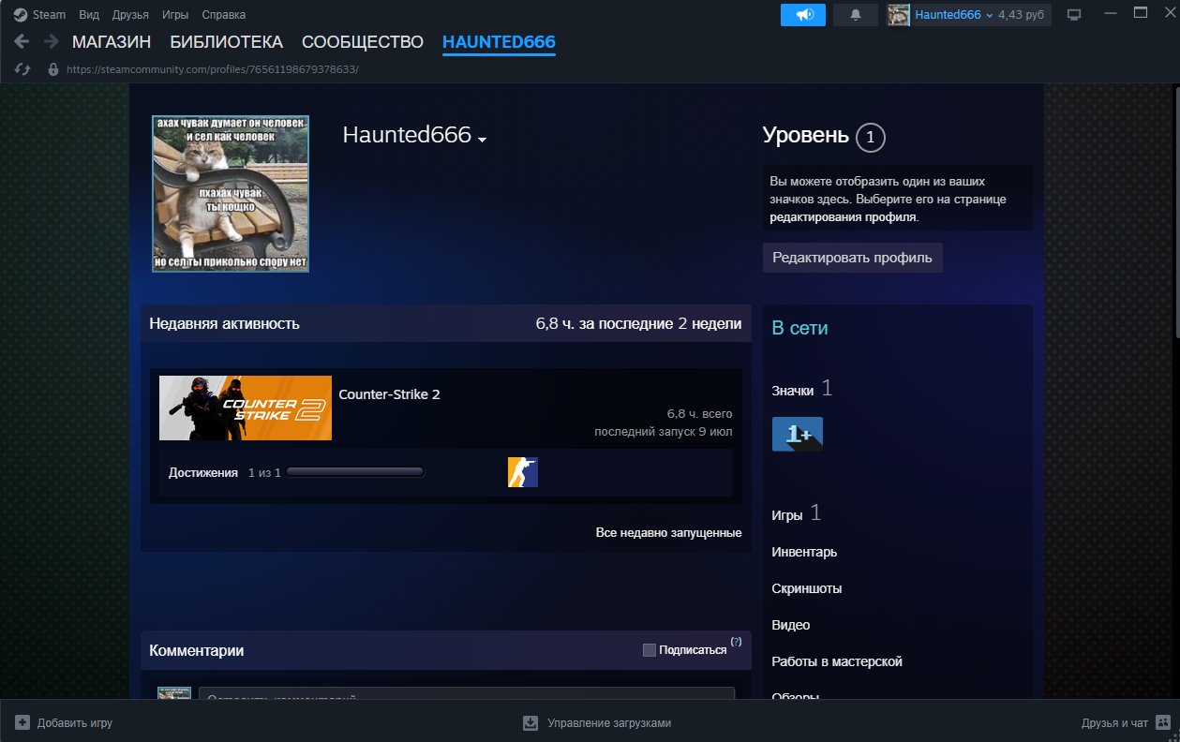
Task: Click Друзья и чат label
Action: click(x=1114, y=723)
